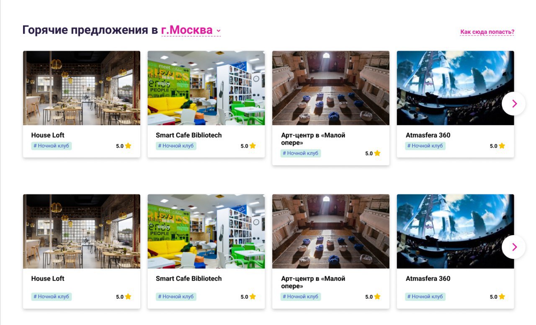Click the star rating on bottom House Loft card

pyautogui.click(x=124, y=297)
